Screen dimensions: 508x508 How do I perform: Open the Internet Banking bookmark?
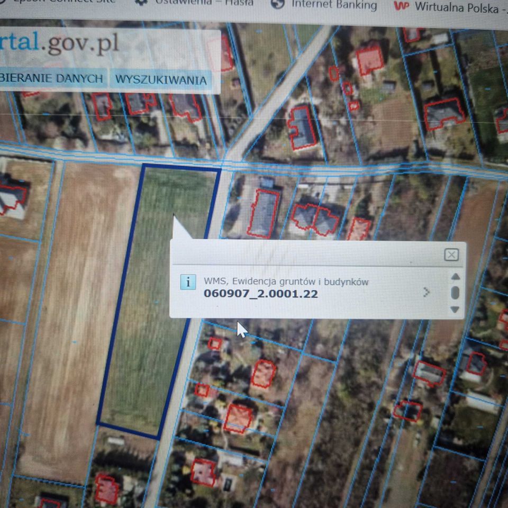[x=334, y=5]
